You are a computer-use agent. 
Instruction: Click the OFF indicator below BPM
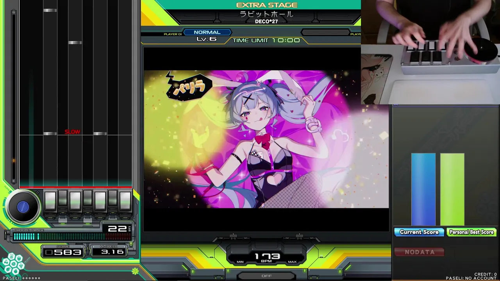pyautogui.click(x=266, y=276)
